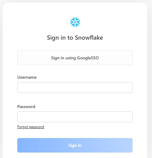Click the snowflake icon above the heading
This screenshot has width=152, height=158.
coord(75,22)
